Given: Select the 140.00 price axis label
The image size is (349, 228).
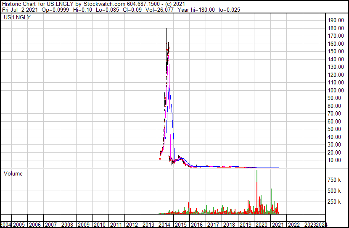Looking at the screenshot, I should (336, 59).
